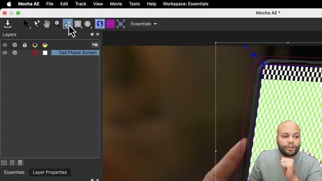Hide the Cell Phone Screen layer
Image resolution: width=322 pixels, height=181 pixels.
[x=5, y=53]
